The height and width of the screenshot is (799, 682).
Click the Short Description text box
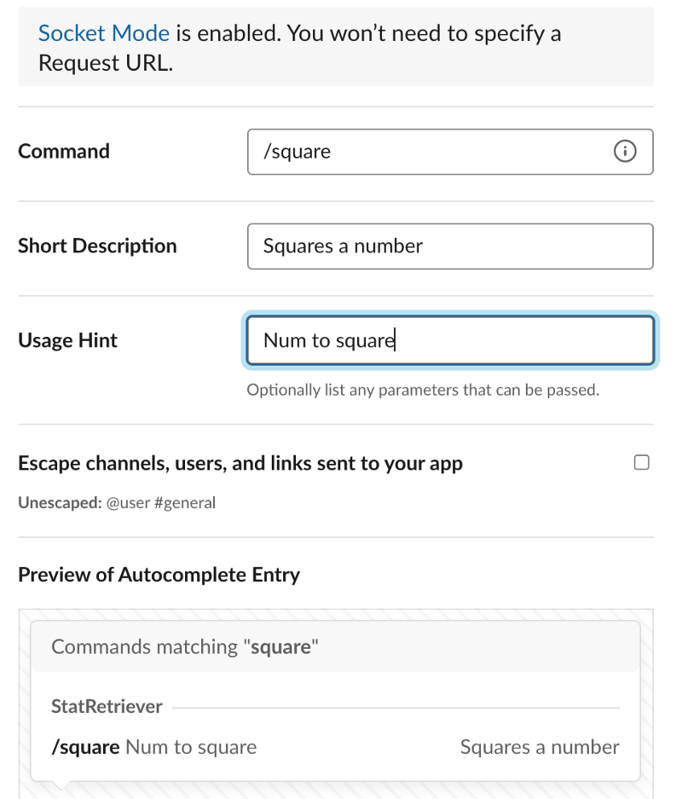point(450,246)
